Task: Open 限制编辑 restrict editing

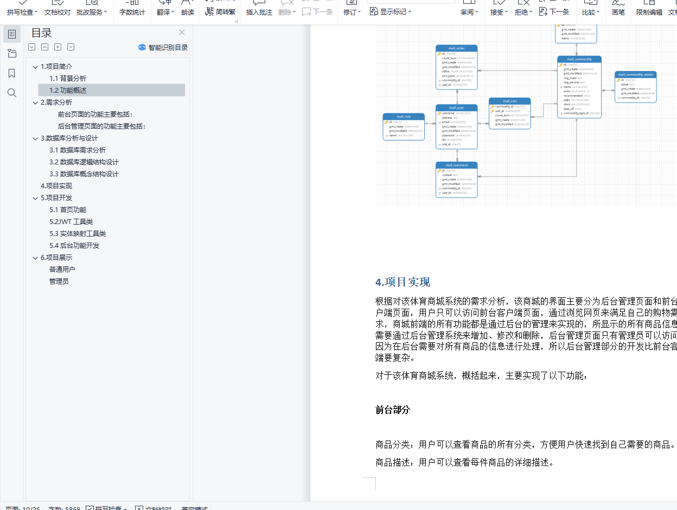Action: click(x=649, y=12)
